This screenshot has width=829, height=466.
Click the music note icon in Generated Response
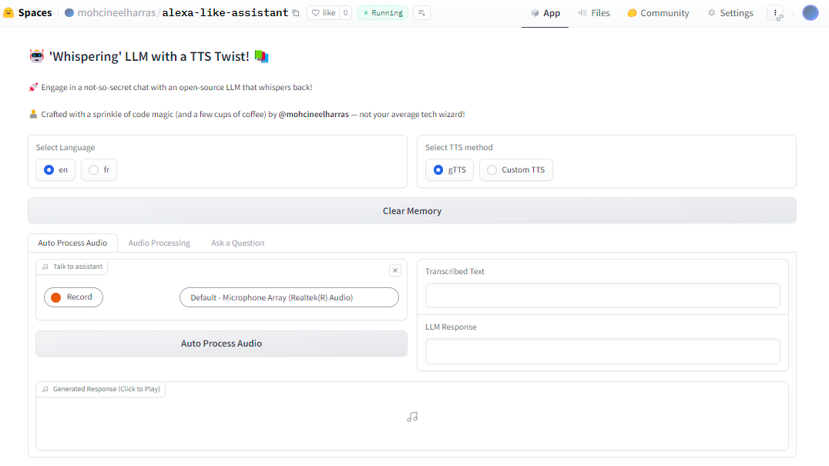pyautogui.click(x=412, y=417)
